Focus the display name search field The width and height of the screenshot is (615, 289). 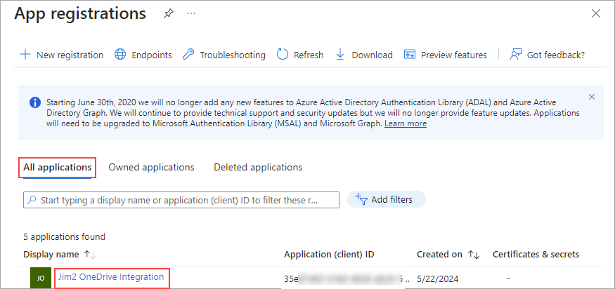pos(181,200)
